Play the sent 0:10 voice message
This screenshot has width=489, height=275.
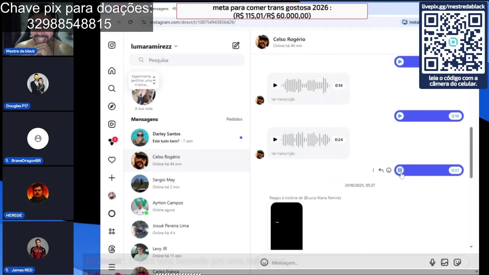[400, 116]
